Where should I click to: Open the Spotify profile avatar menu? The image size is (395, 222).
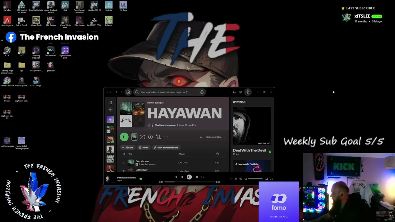coord(247,92)
